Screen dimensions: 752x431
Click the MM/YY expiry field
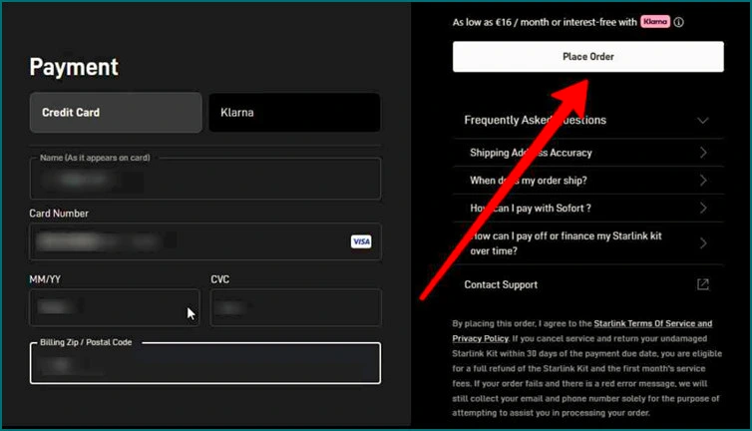tap(115, 307)
